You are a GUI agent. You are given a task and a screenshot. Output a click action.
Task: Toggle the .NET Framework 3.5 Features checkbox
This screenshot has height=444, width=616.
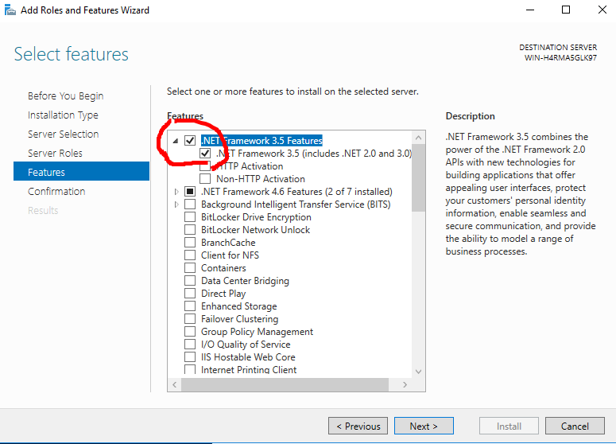pos(190,140)
